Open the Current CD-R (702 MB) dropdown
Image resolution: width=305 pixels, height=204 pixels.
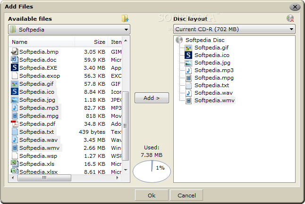tap(234, 29)
